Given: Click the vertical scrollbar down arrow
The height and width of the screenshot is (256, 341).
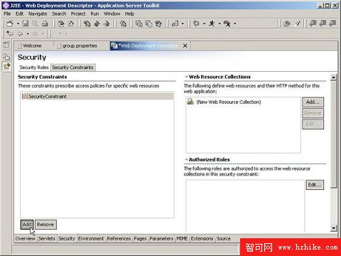Looking at the screenshot, I should pyautogui.click(x=333, y=228).
